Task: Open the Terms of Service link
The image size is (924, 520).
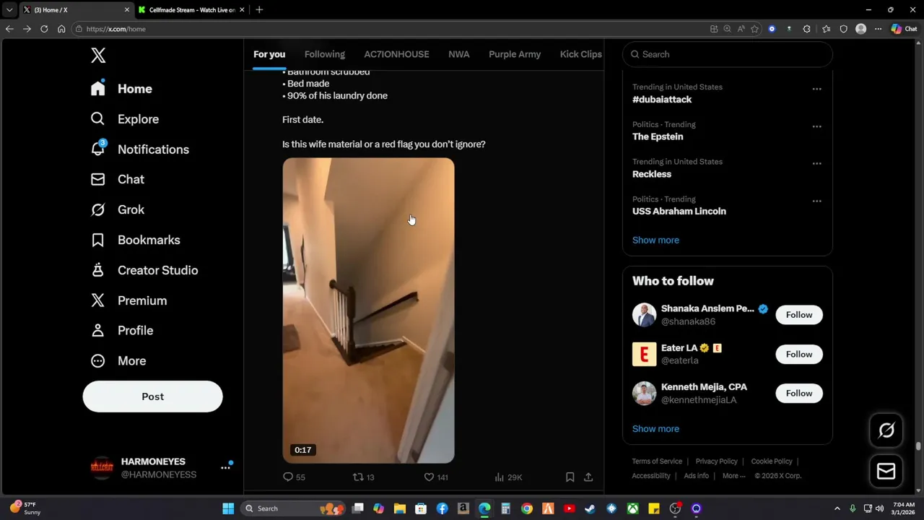Action: pos(657,461)
